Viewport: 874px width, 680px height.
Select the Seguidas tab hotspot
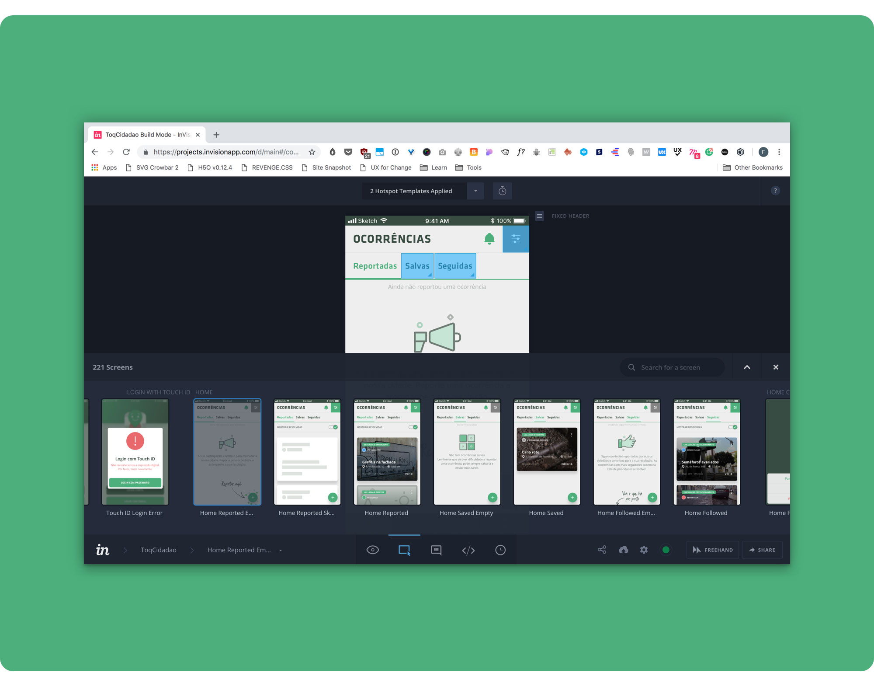[455, 266]
